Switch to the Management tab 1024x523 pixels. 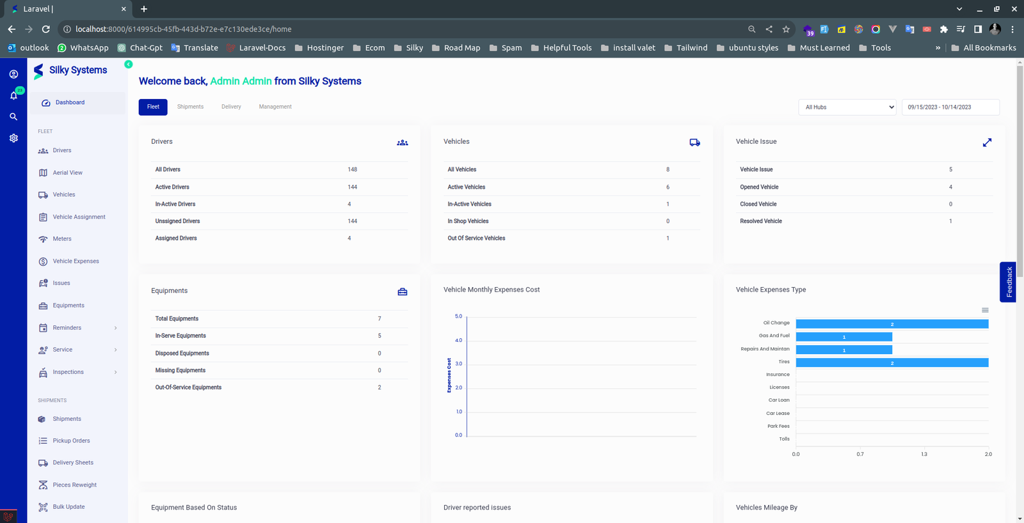pyautogui.click(x=275, y=107)
